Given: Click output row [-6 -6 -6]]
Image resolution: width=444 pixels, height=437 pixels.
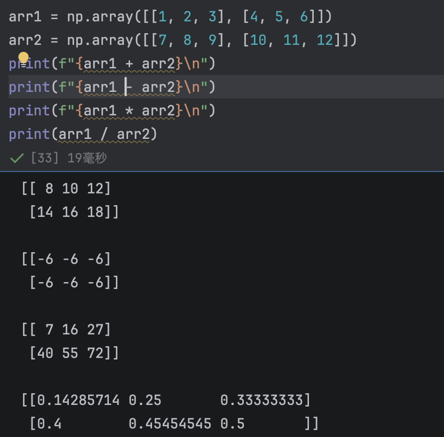Looking at the screenshot, I should pos(74,283).
